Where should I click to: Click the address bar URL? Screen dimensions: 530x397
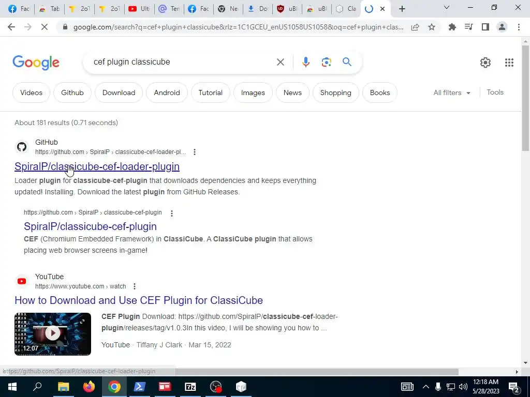238,27
